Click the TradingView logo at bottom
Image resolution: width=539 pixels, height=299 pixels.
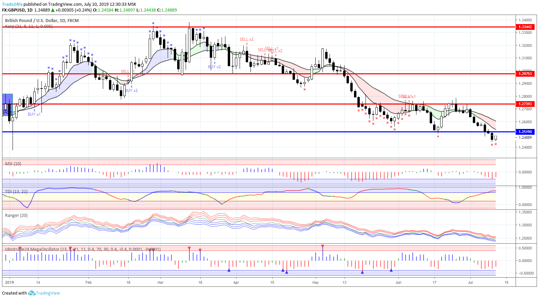coord(44,293)
